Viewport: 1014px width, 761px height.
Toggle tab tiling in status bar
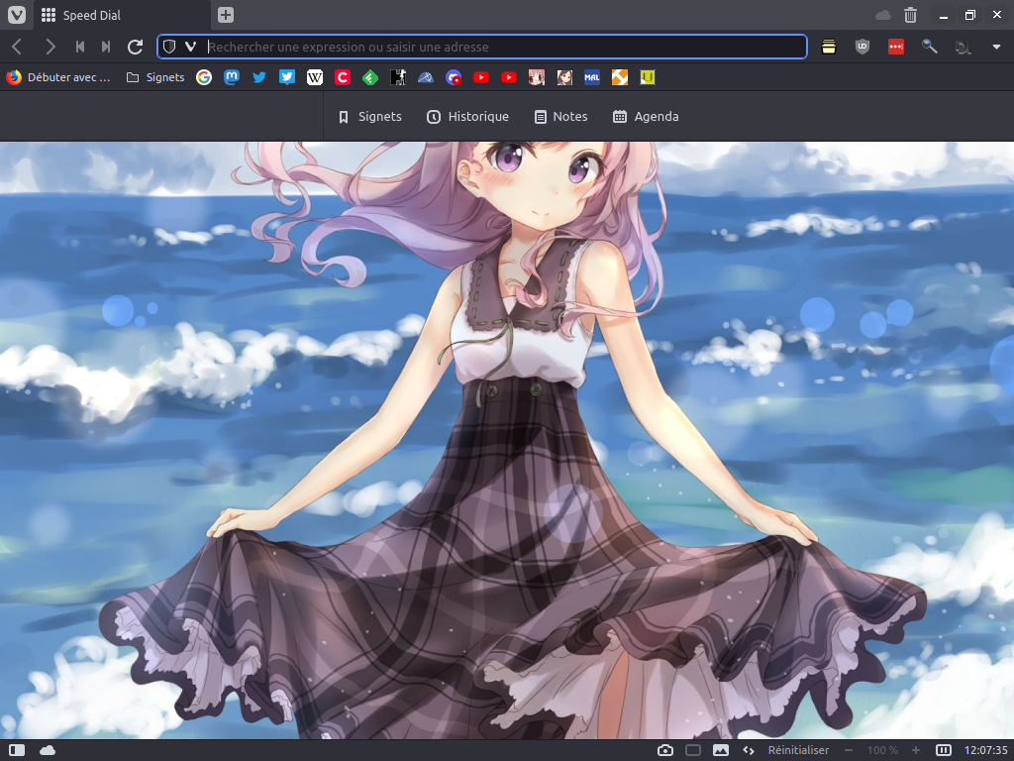pyautogui.click(x=693, y=750)
